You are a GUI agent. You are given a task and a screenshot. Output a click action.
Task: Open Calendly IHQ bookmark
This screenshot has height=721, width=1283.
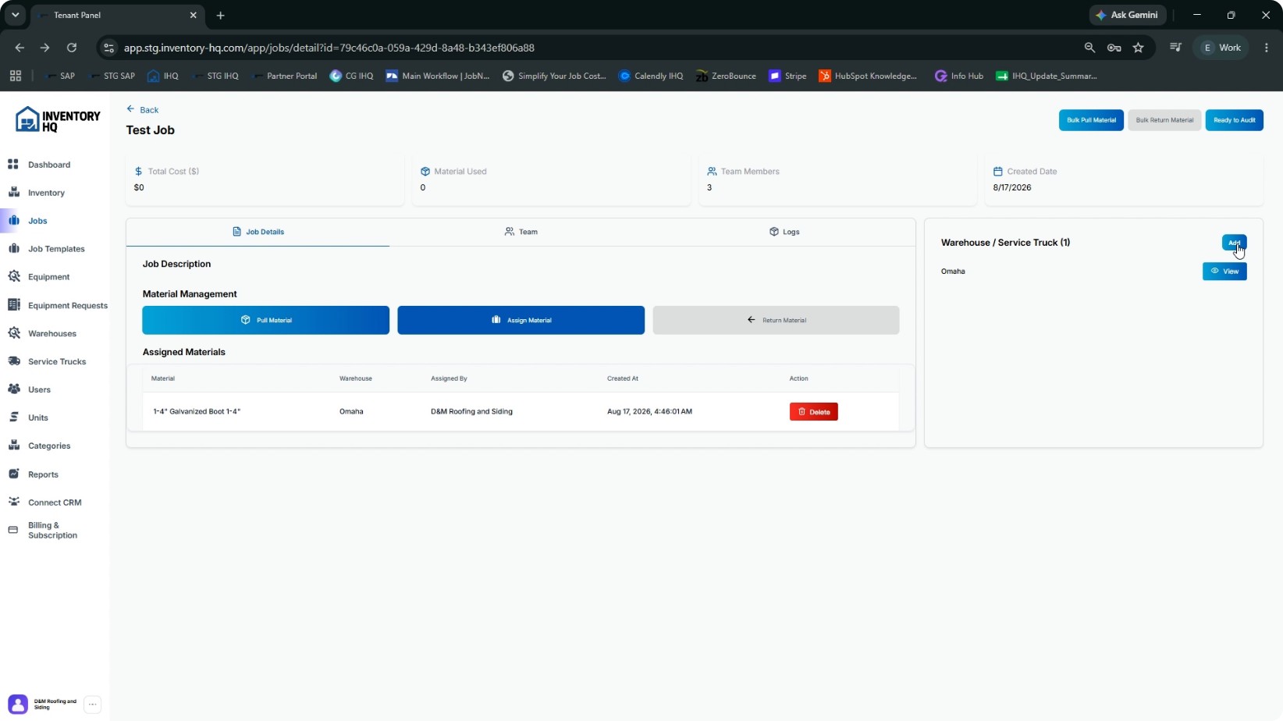coord(651,76)
